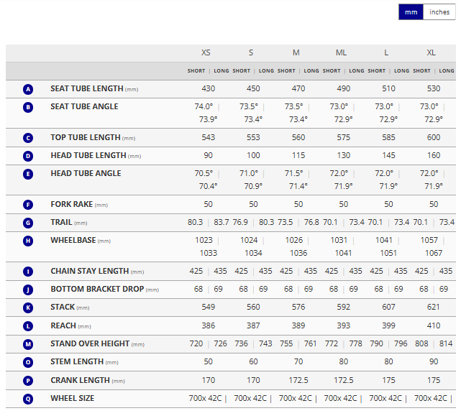The image size is (461, 416).
Task: Click the ML size column header
Action: tap(341, 53)
